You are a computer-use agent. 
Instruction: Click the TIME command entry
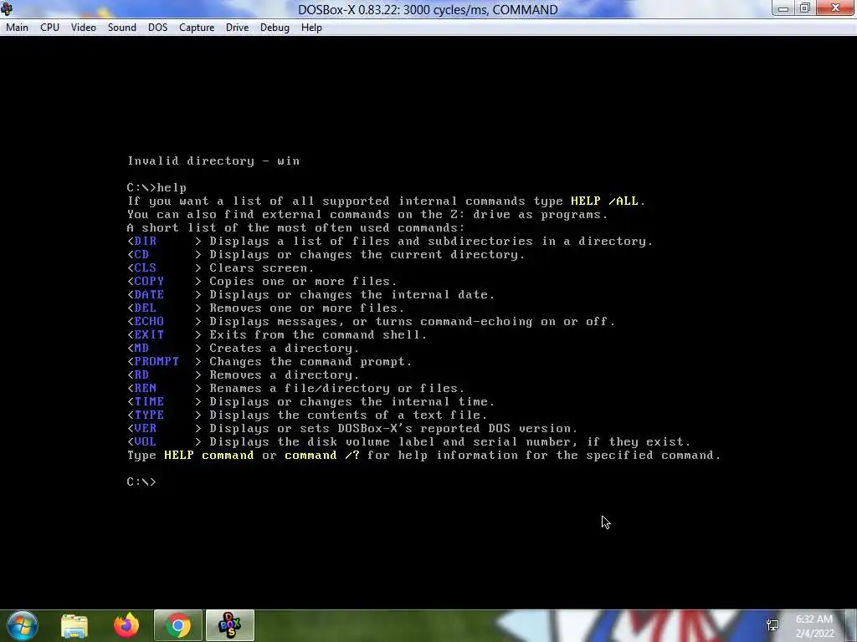(x=149, y=402)
